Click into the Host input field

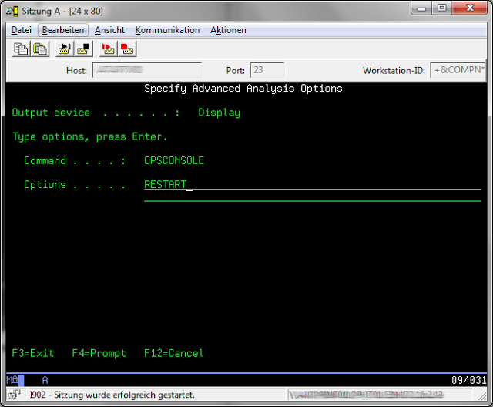click(146, 70)
